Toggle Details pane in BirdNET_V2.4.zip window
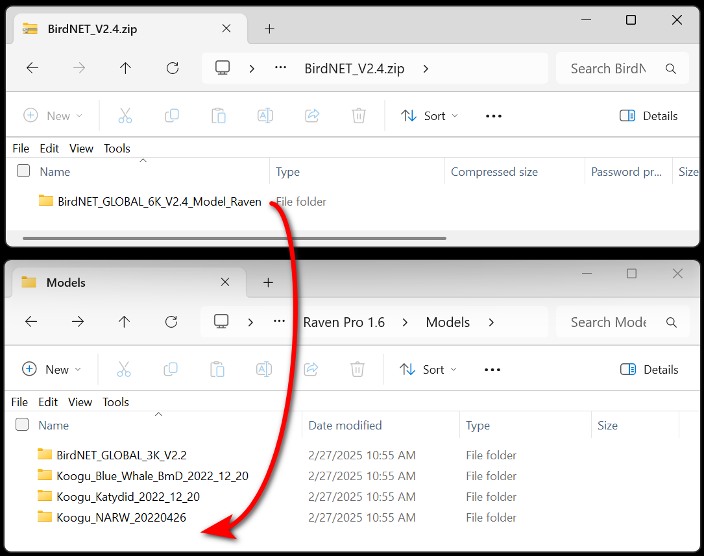The height and width of the screenshot is (556, 704). 648,115
